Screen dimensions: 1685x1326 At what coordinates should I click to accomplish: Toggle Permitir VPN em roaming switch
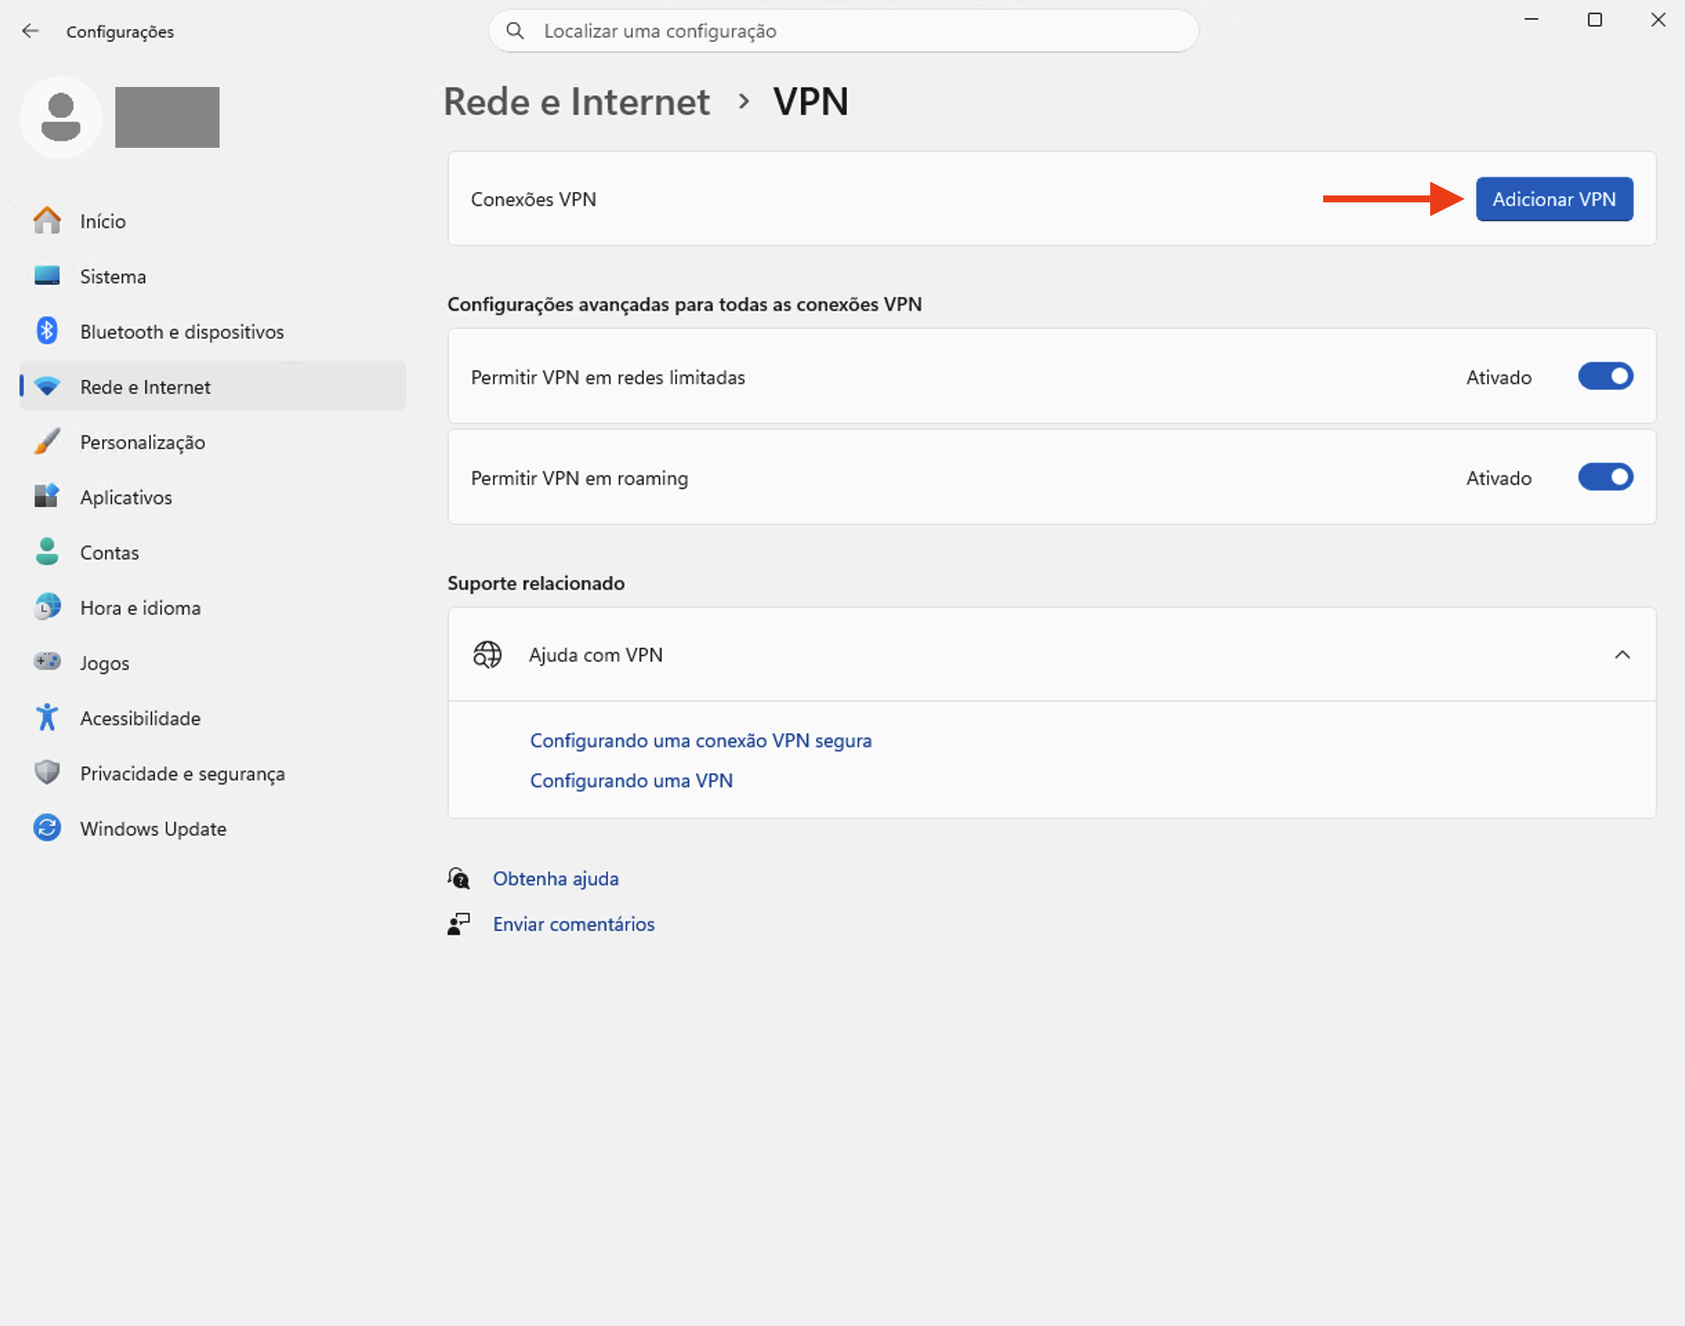click(x=1605, y=477)
